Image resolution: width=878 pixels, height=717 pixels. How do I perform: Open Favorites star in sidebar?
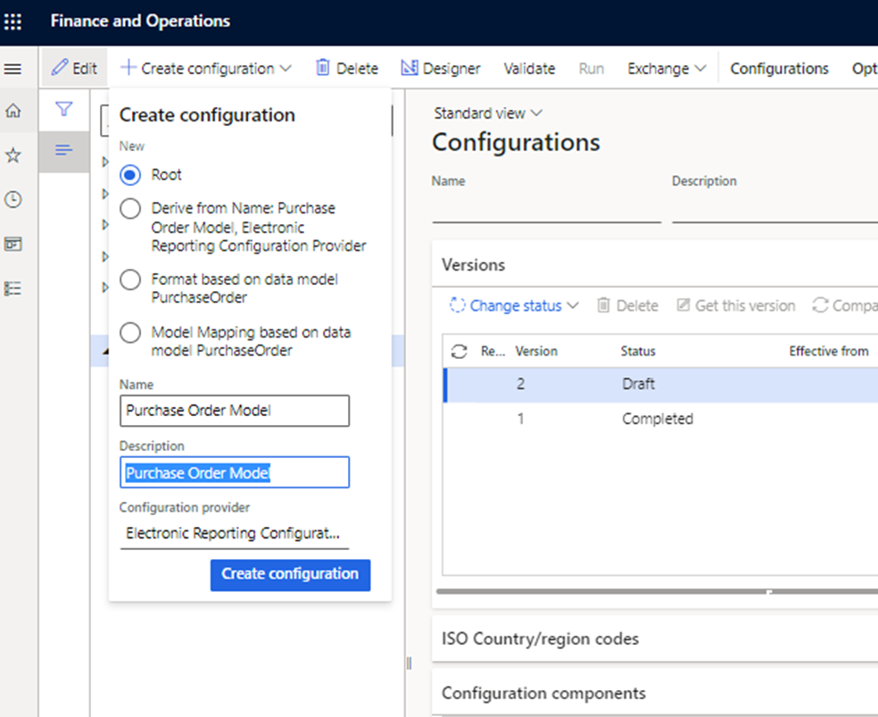point(13,155)
